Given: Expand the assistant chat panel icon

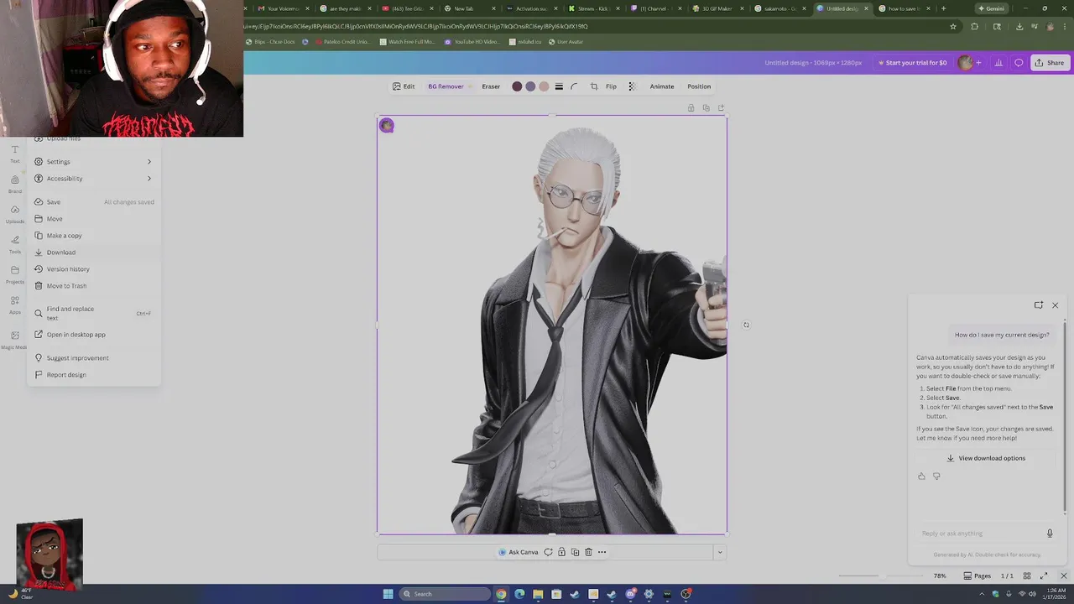Looking at the screenshot, I should click(x=1039, y=305).
